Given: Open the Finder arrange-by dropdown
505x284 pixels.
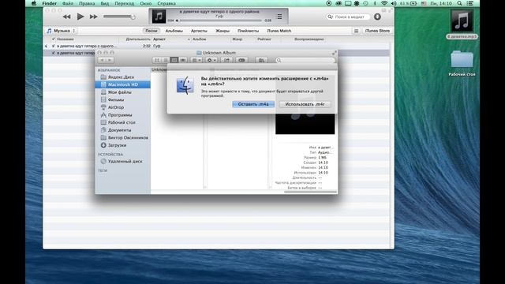Looking at the screenshot, I should tap(196, 60).
